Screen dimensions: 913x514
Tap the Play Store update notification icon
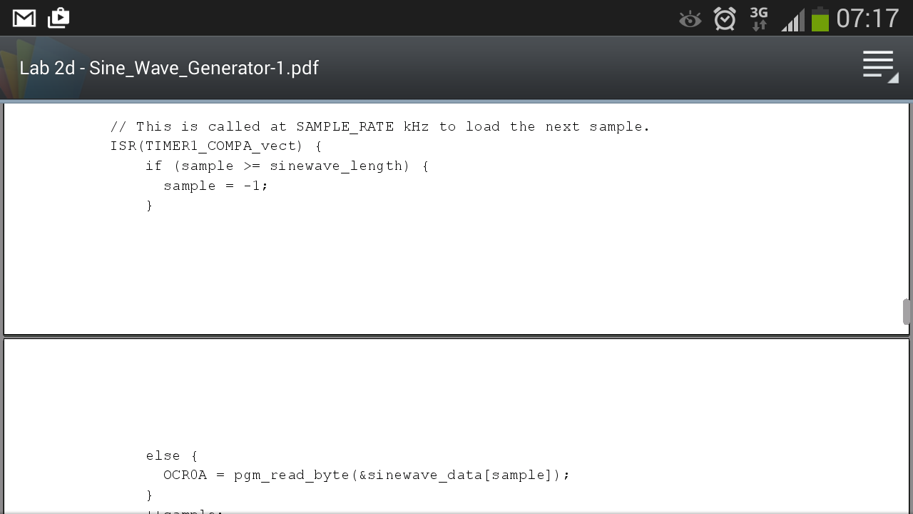(58, 18)
